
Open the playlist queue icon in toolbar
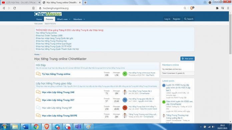[x=223, y=8]
